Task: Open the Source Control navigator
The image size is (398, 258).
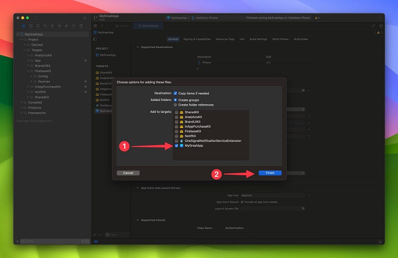Action: click(31, 26)
